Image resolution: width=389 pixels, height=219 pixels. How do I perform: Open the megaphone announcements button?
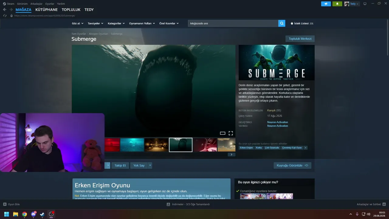pyautogui.click(x=326, y=4)
